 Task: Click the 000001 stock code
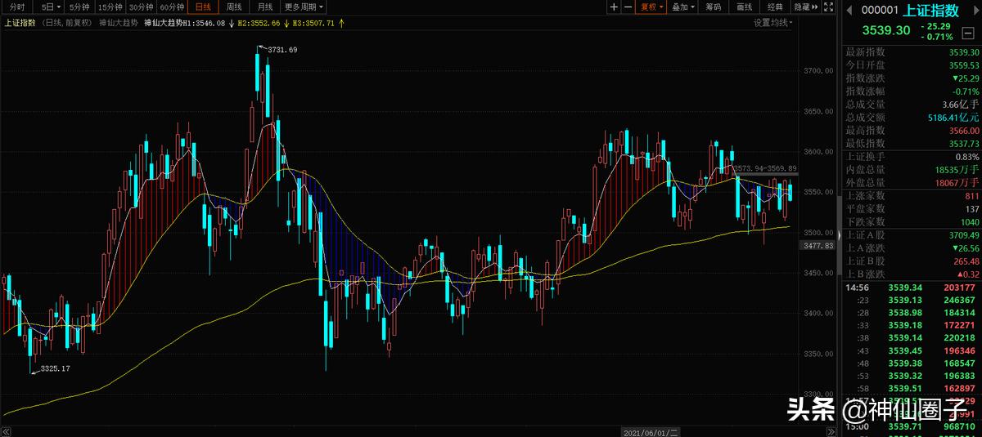[x=880, y=10]
